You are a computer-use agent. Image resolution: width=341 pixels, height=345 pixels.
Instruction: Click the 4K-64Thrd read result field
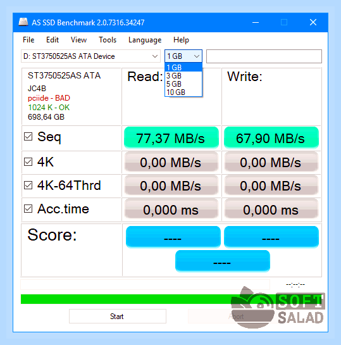[171, 185]
